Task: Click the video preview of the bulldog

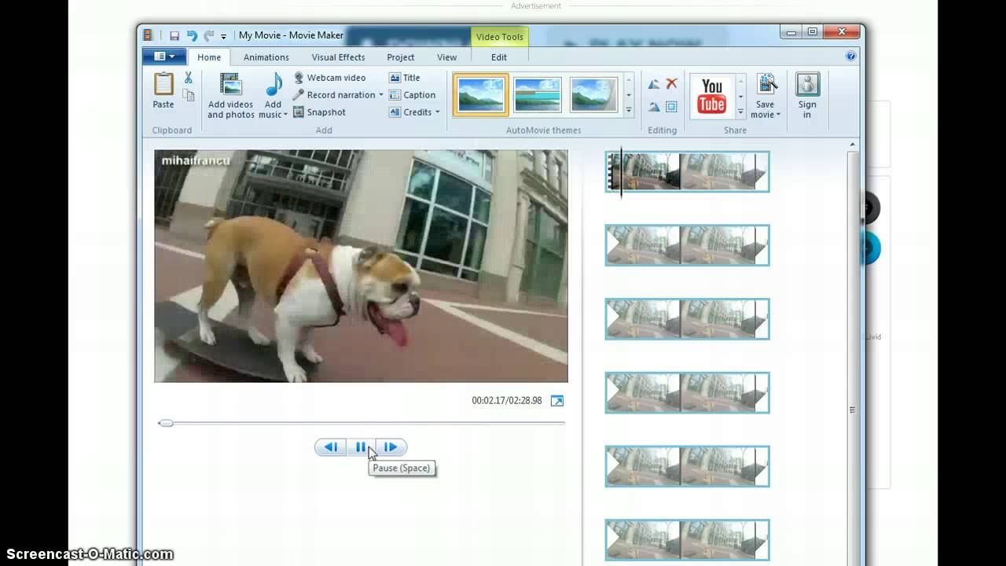Action: (361, 266)
